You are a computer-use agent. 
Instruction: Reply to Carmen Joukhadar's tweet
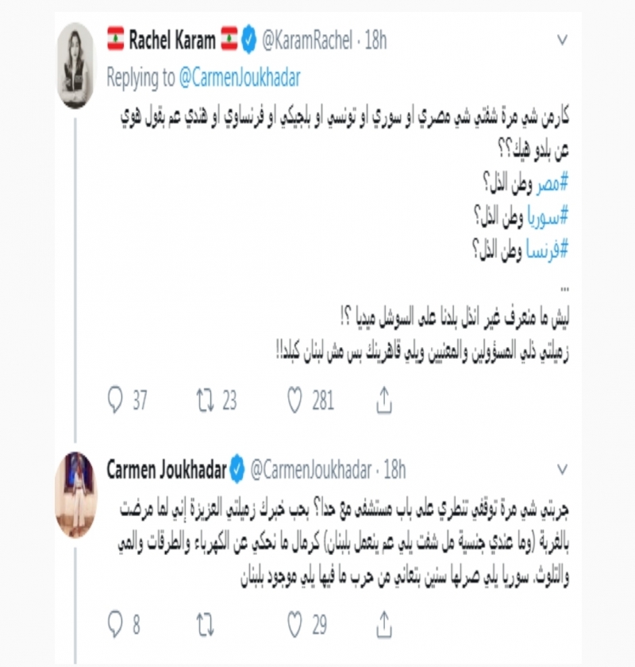pyautogui.click(x=116, y=625)
